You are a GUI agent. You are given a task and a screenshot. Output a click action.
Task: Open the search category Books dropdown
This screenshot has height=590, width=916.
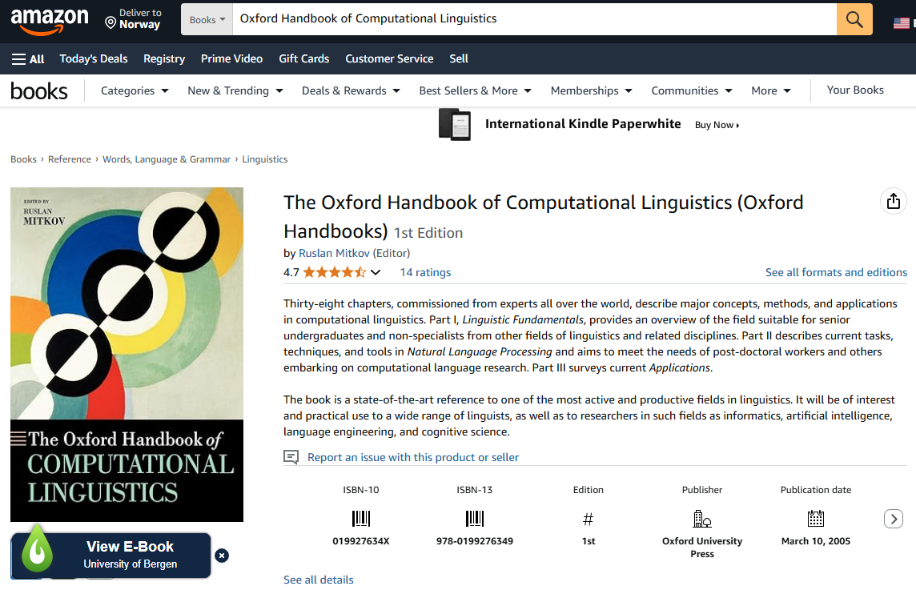(x=207, y=18)
